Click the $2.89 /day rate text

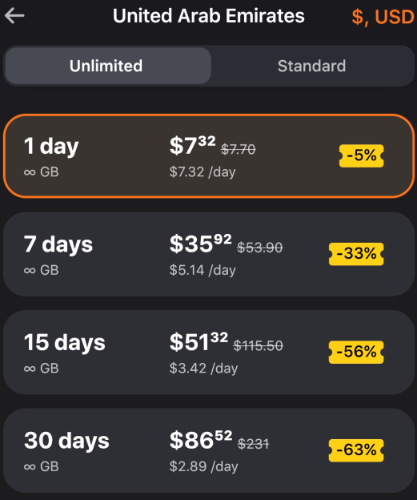(203, 466)
